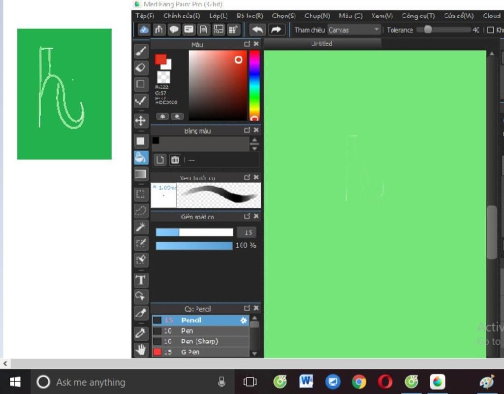Click the new palette page icon
Image resolution: width=504 pixels, height=394 pixels.
click(x=160, y=160)
